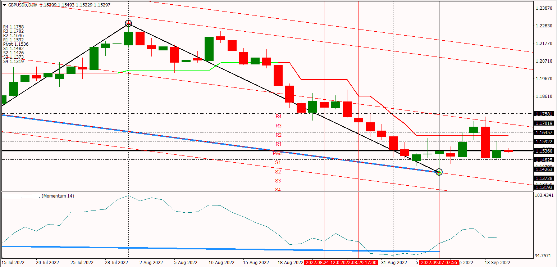Select the 'S3 1.1373' line in the pivot list
Image resolution: width=557 pixels, height=267 pixels.
point(13,57)
